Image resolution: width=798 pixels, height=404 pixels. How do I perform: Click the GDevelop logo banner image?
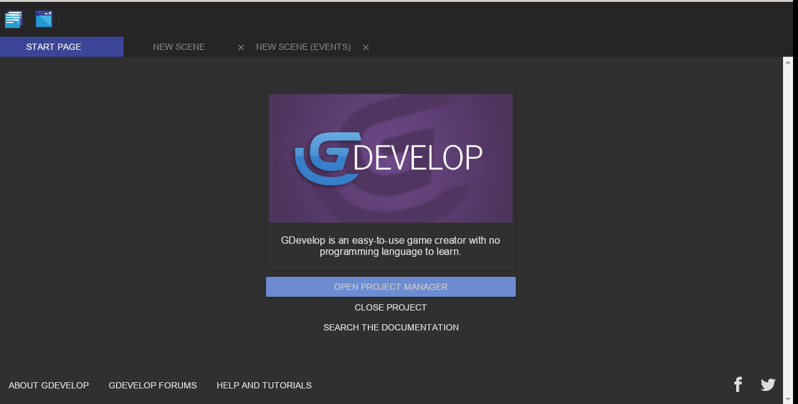click(x=391, y=158)
